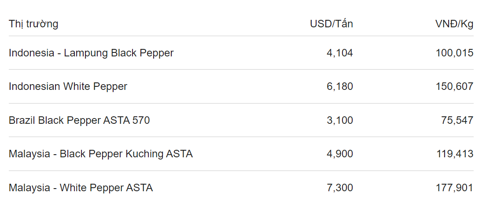This screenshot has height=204, width=497.
Task: Click the 4,104 USD price cell
Action: tap(340, 53)
